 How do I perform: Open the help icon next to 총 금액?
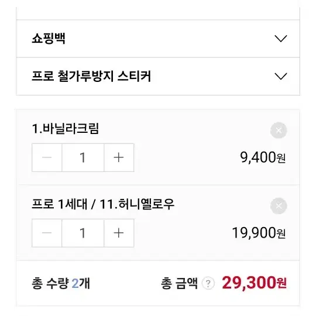[x=208, y=283]
